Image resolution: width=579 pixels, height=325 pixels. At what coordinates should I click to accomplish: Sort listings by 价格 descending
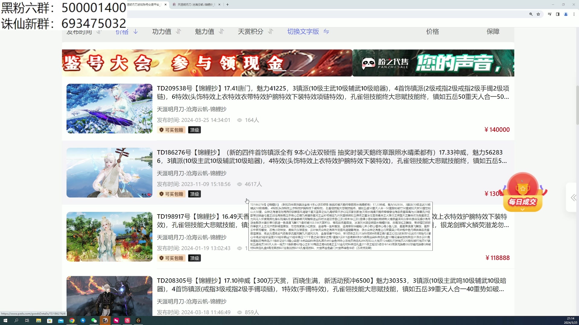click(x=126, y=32)
